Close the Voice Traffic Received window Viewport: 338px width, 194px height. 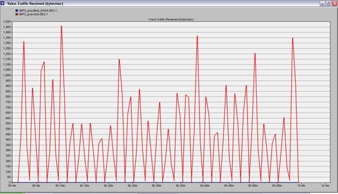(334, 4)
